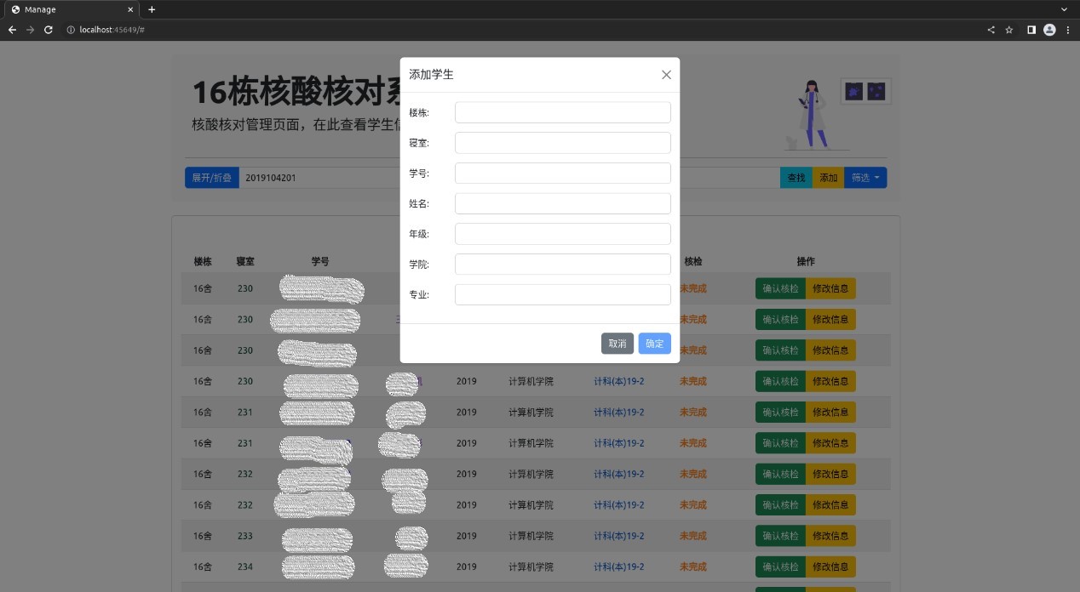This screenshot has width=1080, height=592.
Task: Select the Manage browser tab
Action: [68, 9]
